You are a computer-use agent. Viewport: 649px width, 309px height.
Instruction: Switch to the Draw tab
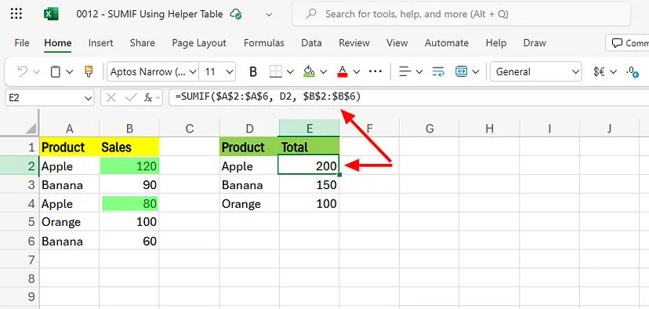pos(535,43)
